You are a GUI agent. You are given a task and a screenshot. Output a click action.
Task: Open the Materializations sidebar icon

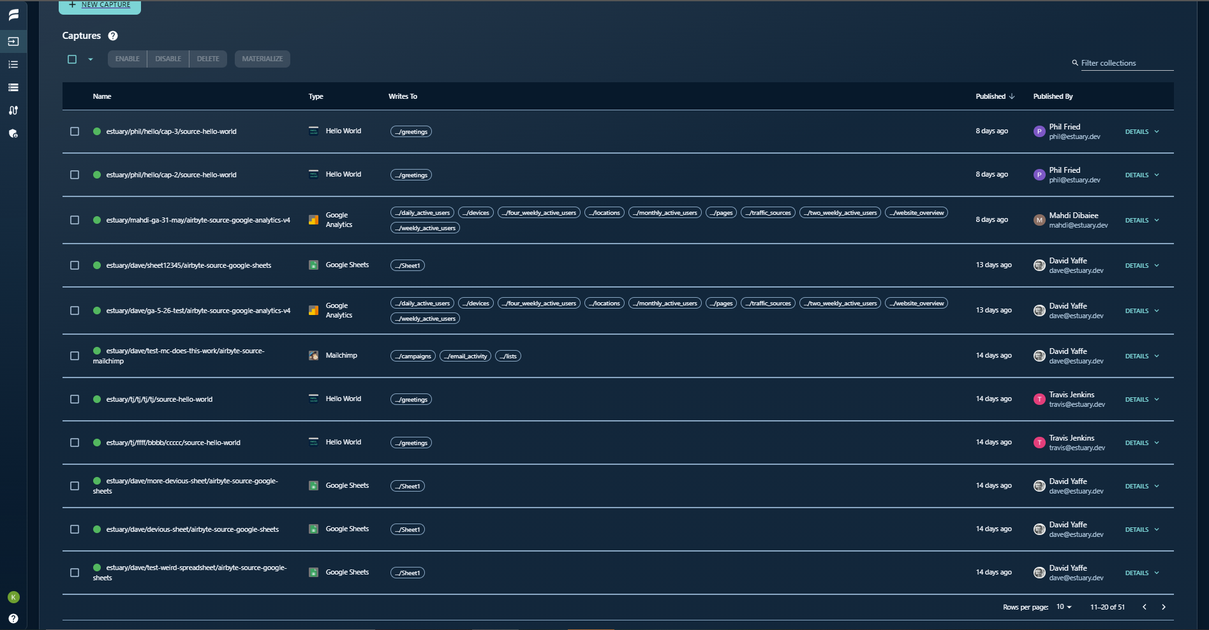(x=13, y=87)
